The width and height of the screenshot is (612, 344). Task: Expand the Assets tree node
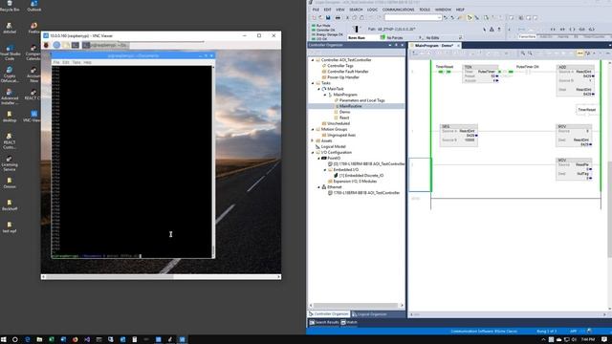tap(313, 140)
